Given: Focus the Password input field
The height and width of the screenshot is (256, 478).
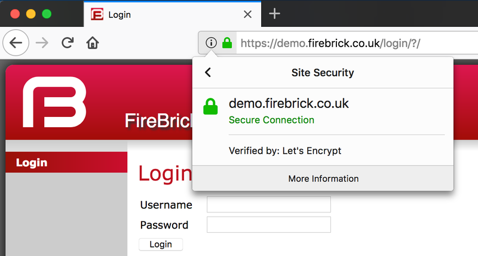Looking at the screenshot, I should (x=268, y=224).
